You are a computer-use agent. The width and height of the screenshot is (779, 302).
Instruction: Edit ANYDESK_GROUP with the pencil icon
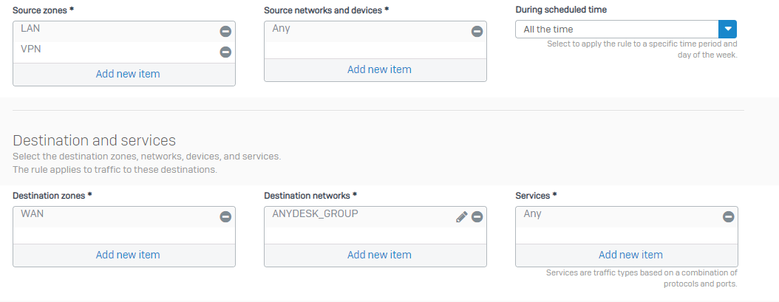coord(461,216)
